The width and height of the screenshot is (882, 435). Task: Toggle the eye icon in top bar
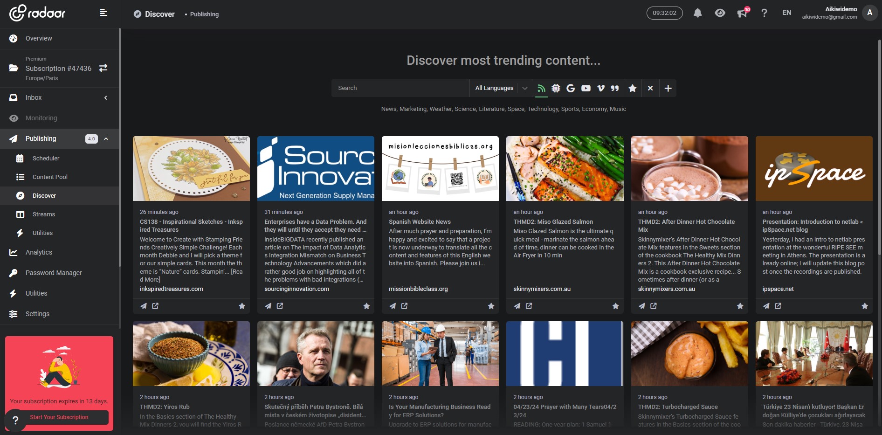[720, 13]
